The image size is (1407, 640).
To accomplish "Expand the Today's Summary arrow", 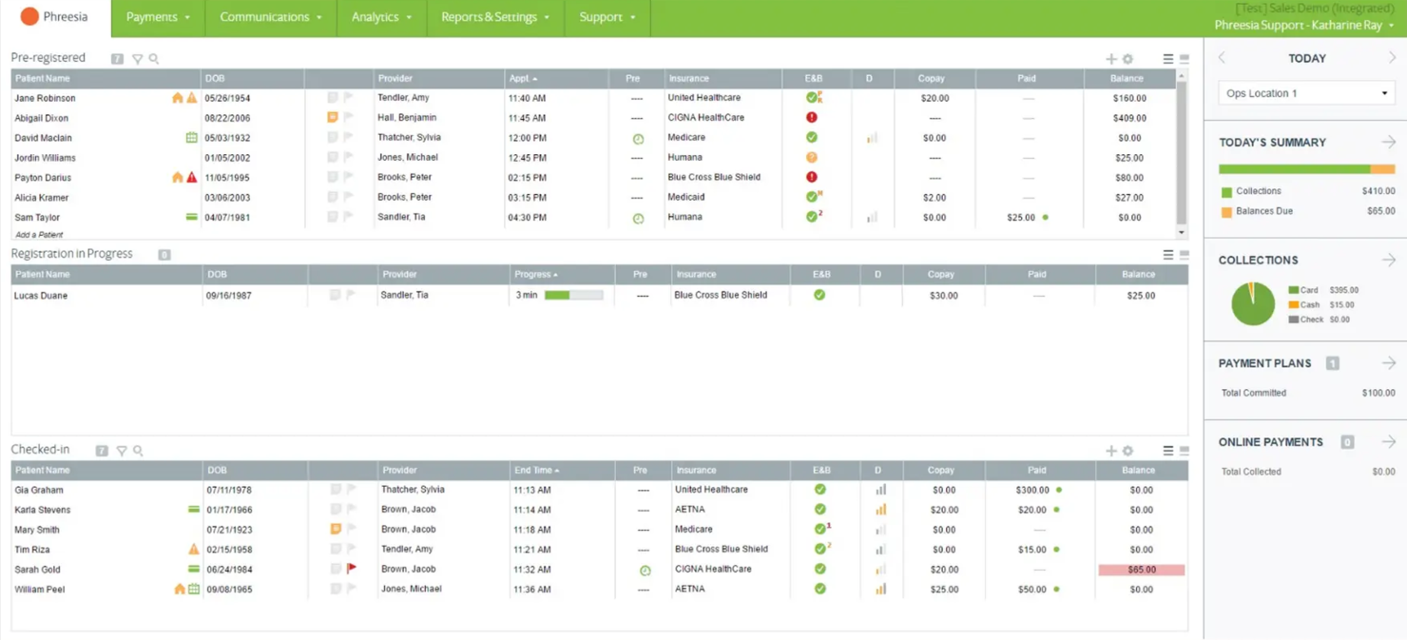I will click(1388, 143).
